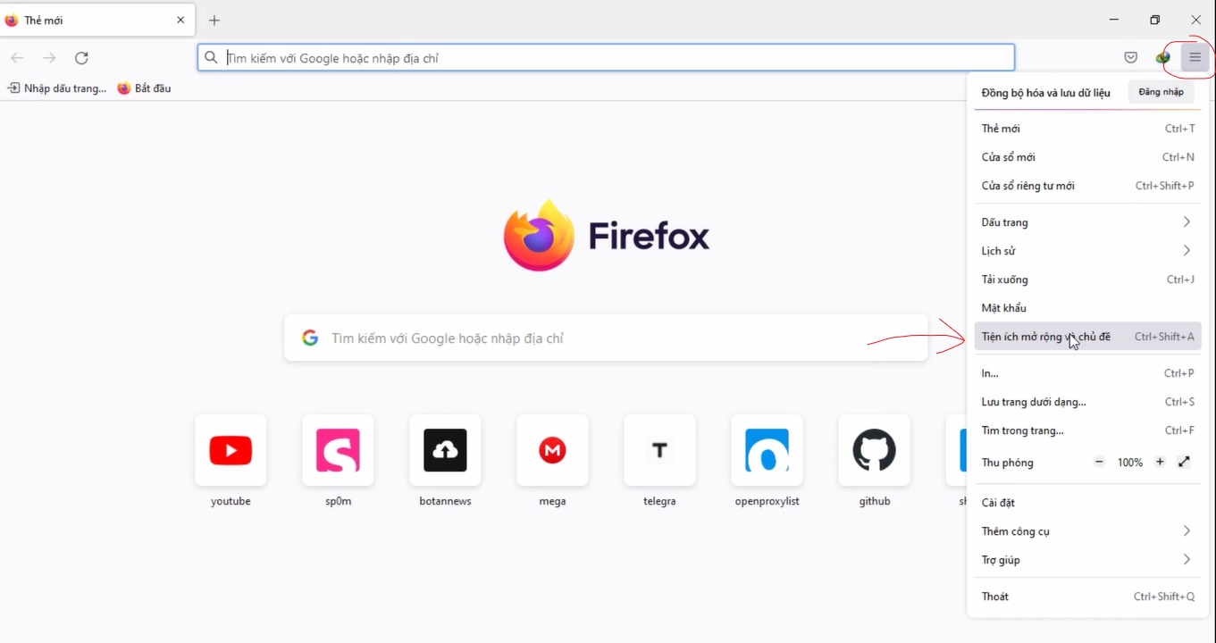Open the openproxylist shortcut tile
Screen dimensions: 1216x643
tap(767, 450)
